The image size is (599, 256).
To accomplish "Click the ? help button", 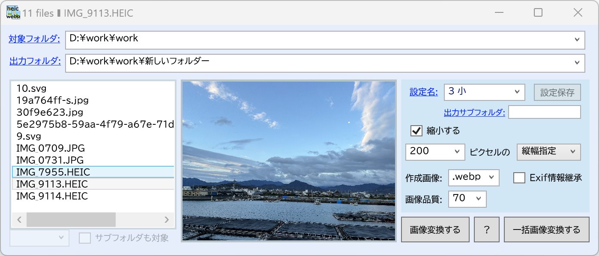I will (487, 230).
